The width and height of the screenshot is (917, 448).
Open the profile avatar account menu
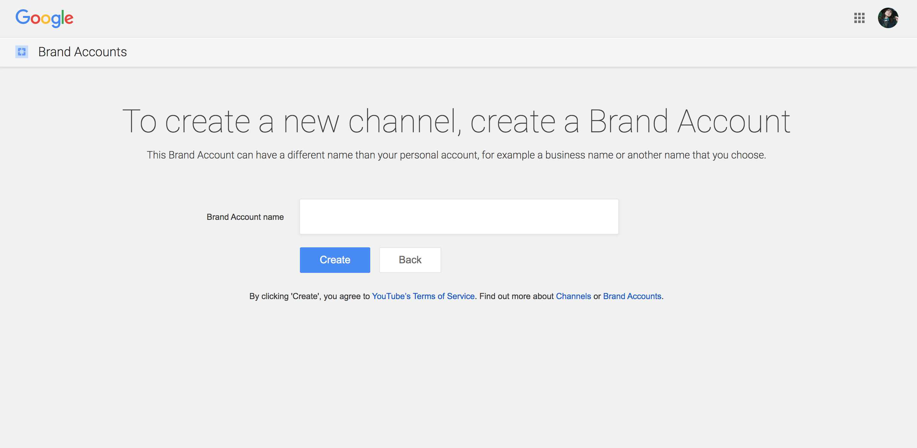888,18
